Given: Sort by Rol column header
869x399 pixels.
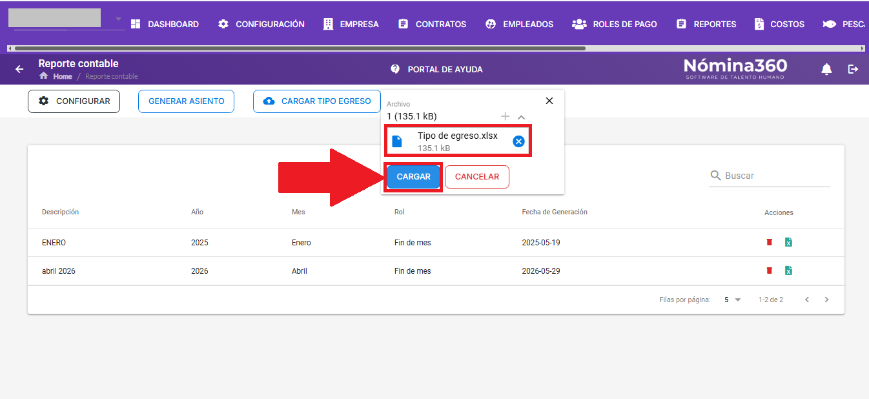Looking at the screenshot, I should tap(400, 212).
